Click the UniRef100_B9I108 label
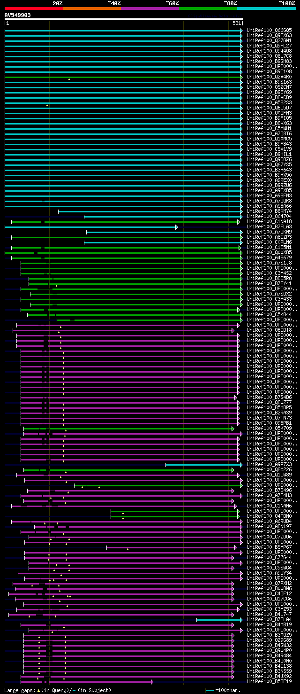This screenshot has width=300, height=694. pyautogui.click(x=269, y=71)
